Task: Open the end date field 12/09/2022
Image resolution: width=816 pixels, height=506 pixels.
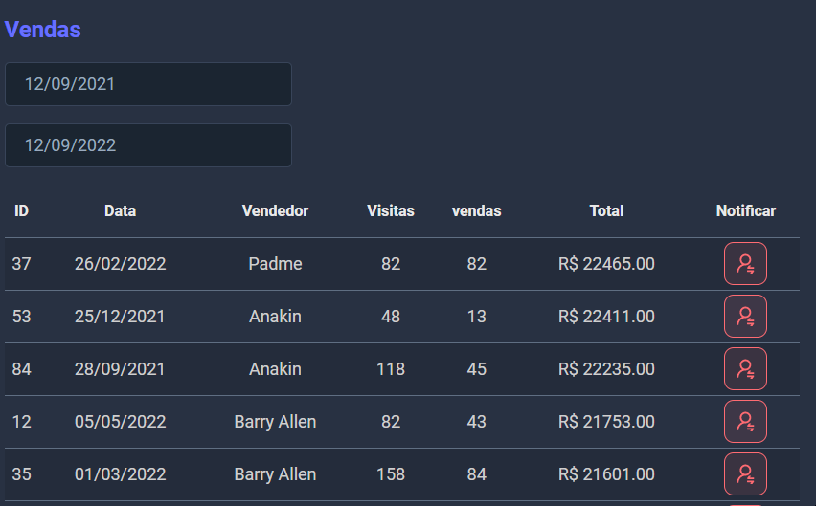Action: [148, 145]
